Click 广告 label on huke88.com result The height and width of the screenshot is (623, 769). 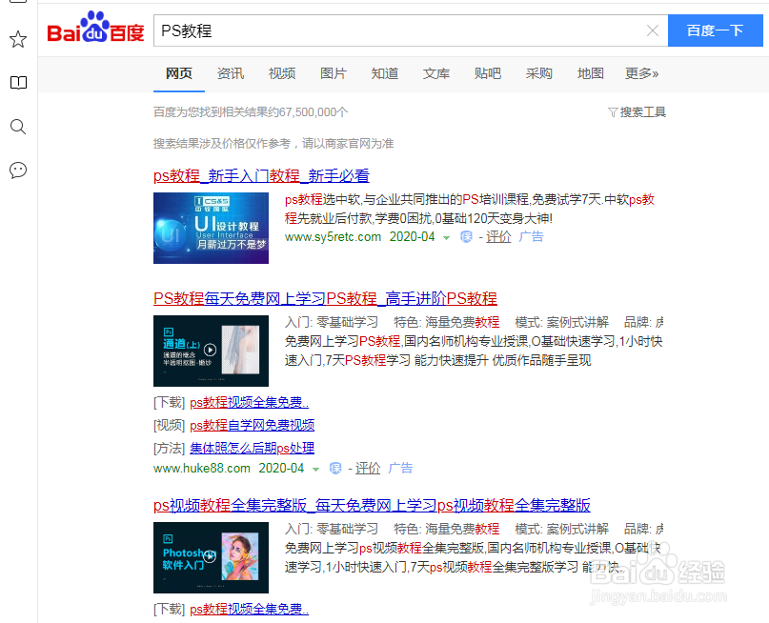[x=400, y=468]
